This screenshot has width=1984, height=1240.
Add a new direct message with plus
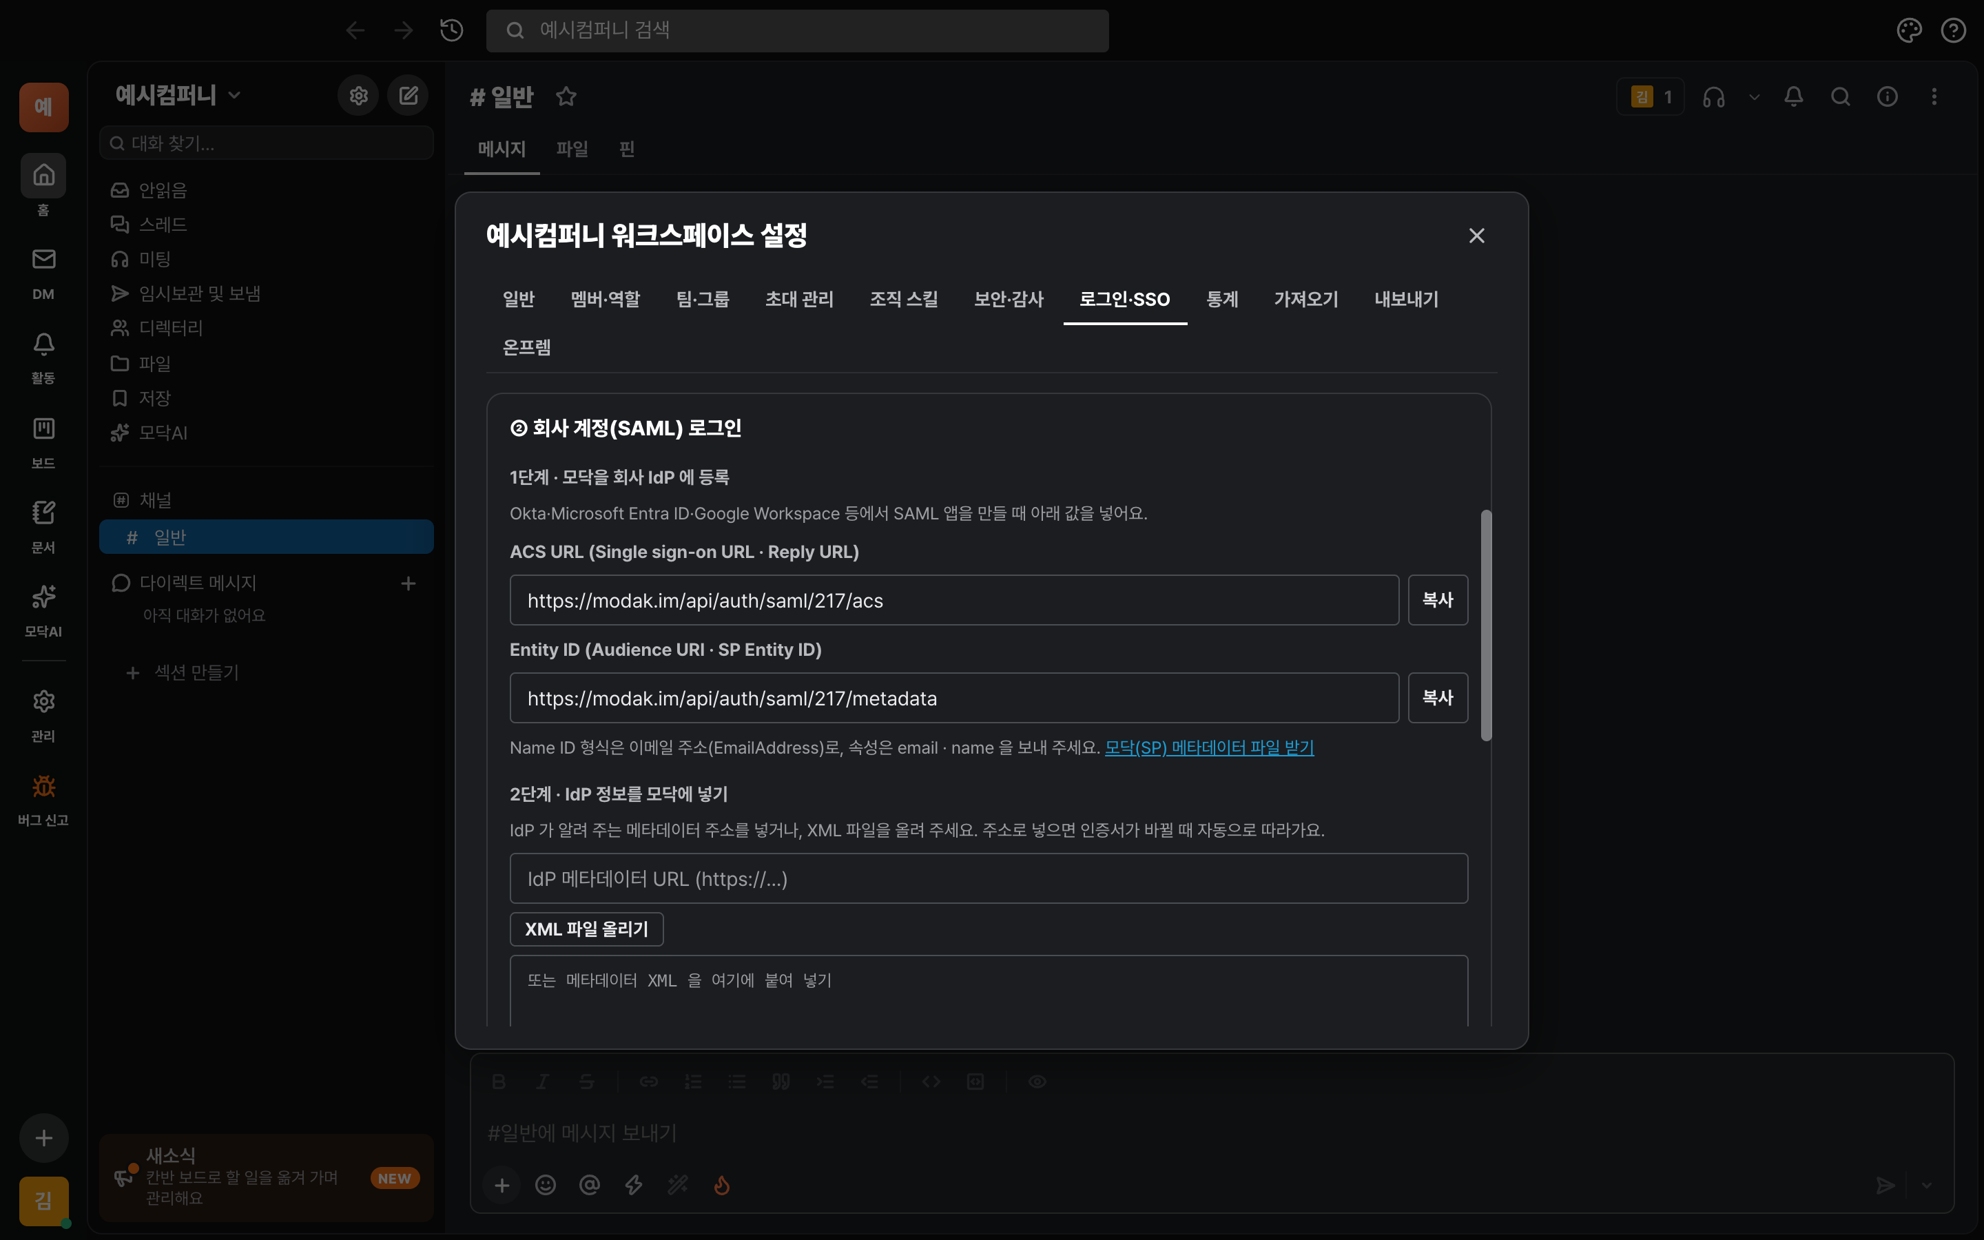[x=409, y=583]
